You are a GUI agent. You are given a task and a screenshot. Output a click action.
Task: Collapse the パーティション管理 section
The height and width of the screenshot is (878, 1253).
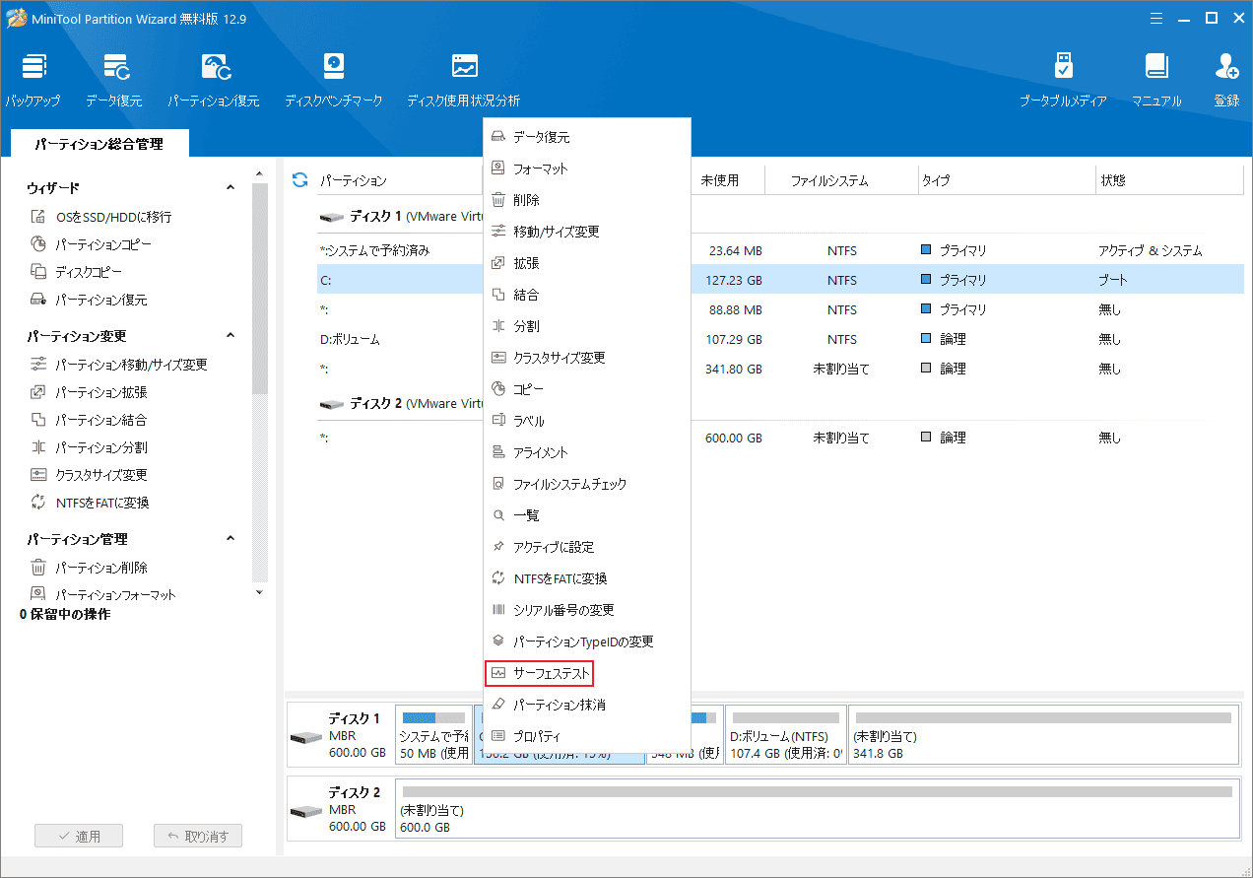[x=231, y=539]
